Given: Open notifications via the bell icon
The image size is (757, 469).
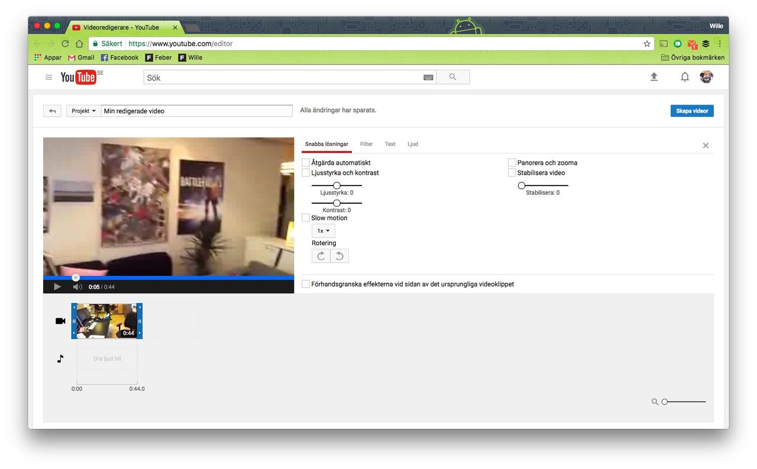Looking at the screenshot, I should tap(684, 77).
